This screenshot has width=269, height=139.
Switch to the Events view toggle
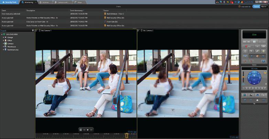coord(257,7)
